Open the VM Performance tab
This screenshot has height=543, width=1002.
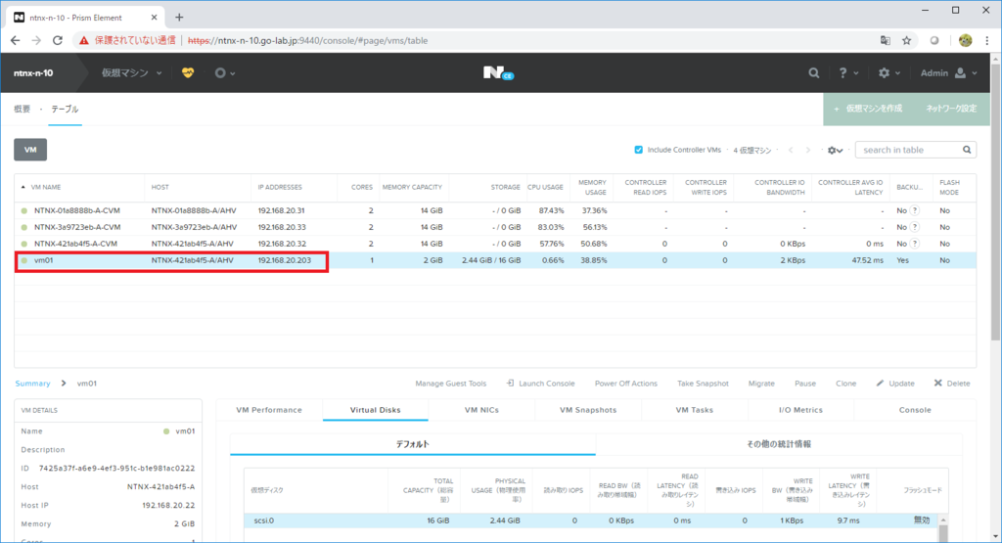(x=269, y=410)
